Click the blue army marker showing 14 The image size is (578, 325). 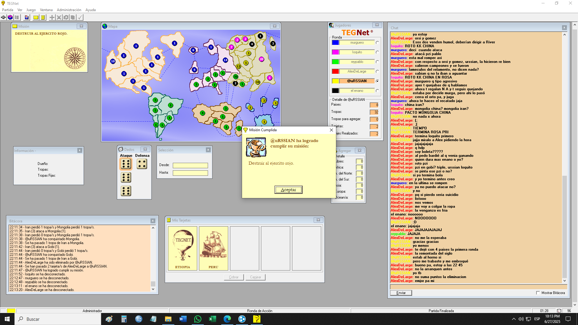click(x=225, y=60)
